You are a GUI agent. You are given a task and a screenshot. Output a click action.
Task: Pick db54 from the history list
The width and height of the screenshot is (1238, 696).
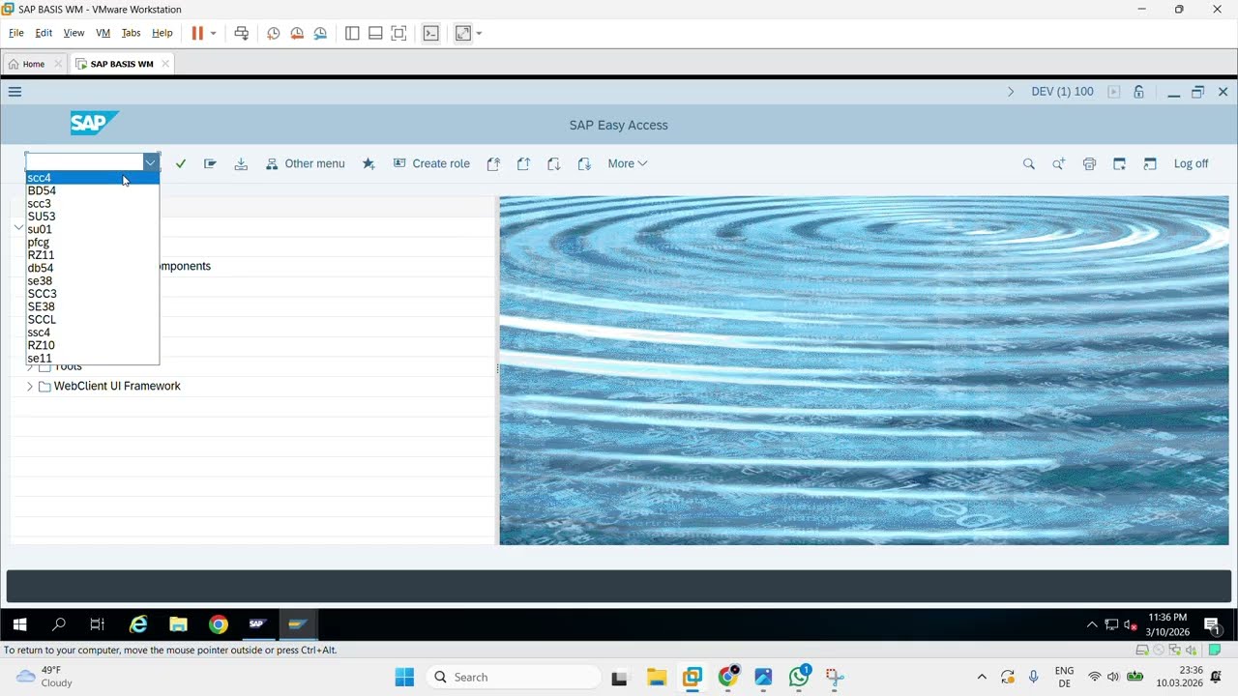click(x=93, y=268)
